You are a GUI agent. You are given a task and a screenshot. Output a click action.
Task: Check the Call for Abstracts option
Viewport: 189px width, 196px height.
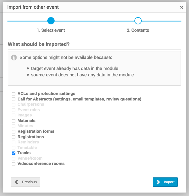pos(14,99)
